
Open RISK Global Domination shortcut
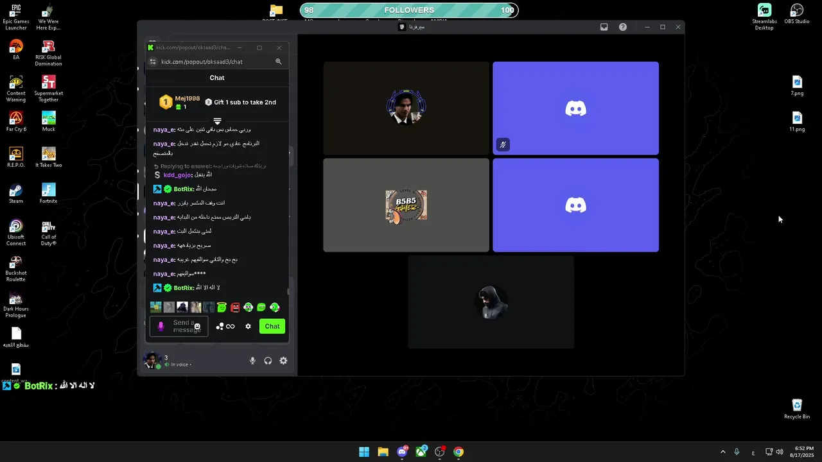click(48, 53)
